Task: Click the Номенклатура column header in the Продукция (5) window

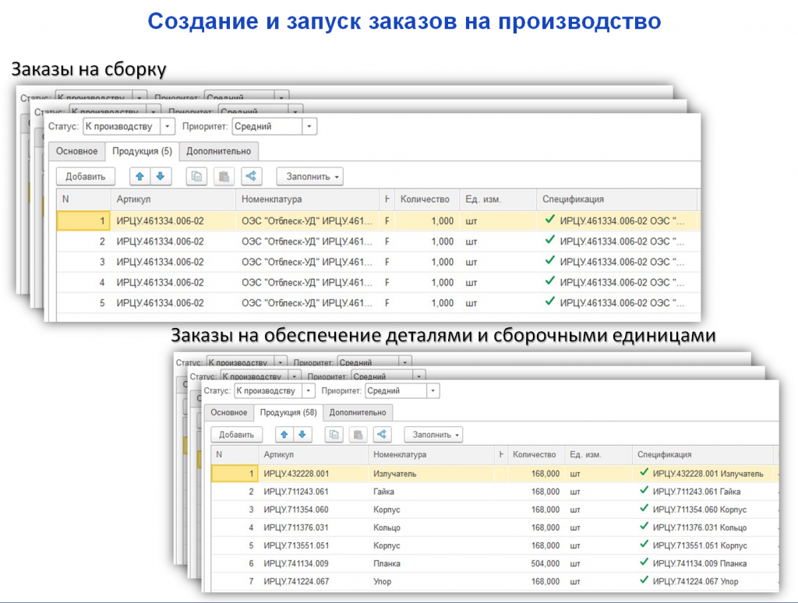Action: point(307,199)
